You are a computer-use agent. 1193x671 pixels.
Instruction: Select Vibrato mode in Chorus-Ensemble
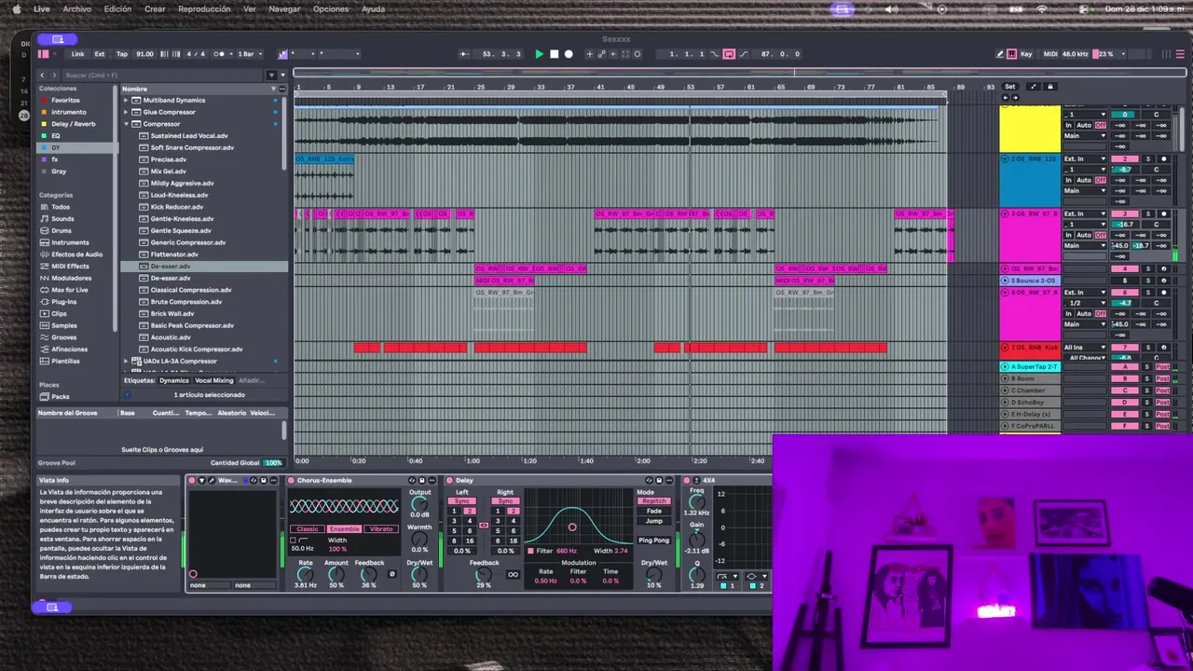point(381,528)
